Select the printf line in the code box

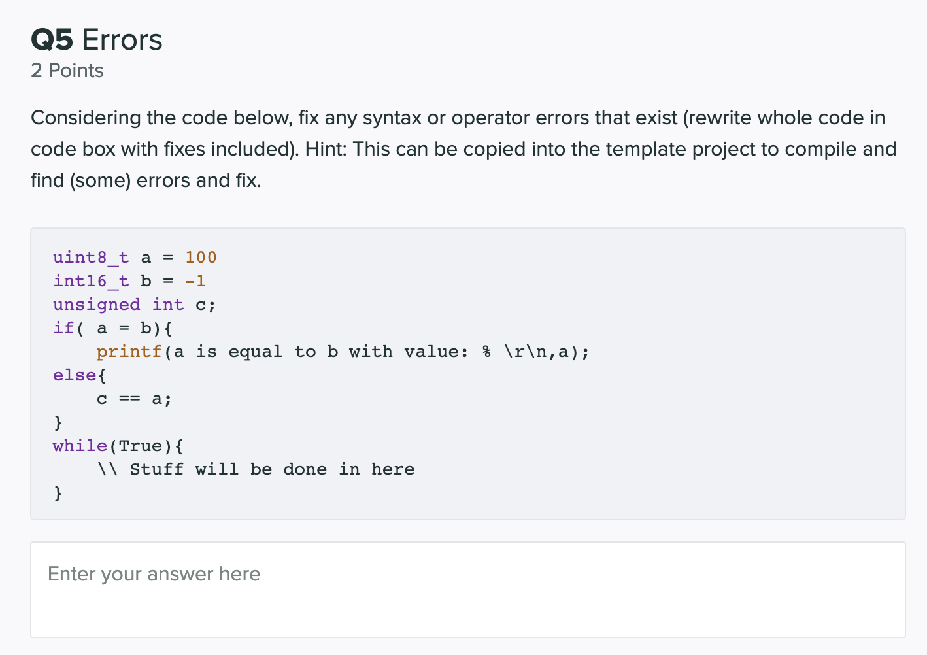(343, 351)
